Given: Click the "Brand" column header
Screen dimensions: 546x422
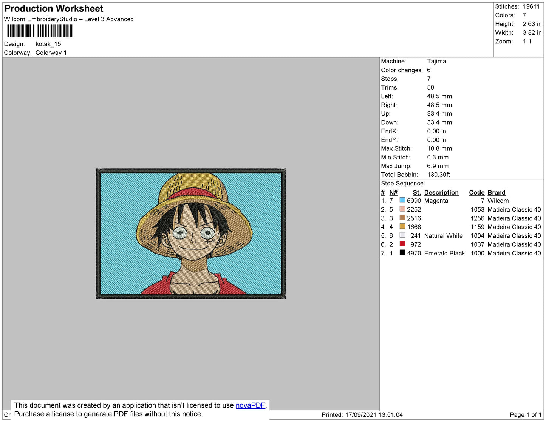Looking at the screenshot, I should coord(496,192).
